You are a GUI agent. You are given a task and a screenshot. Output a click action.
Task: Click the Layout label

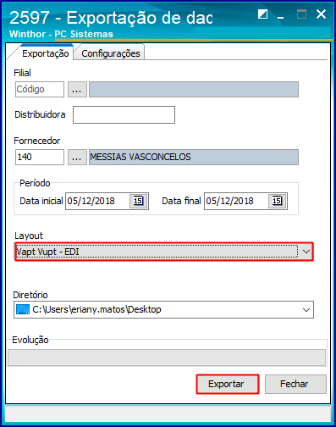pyautogui.click(x=29, y=236)
